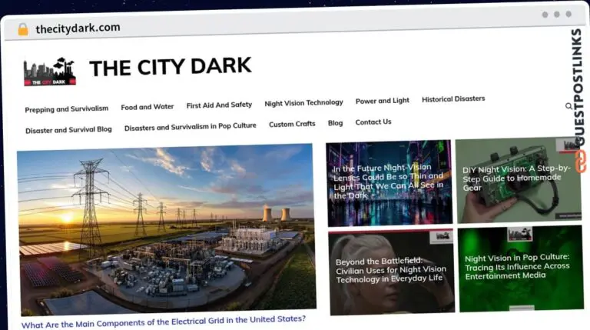Open Custom Crafts page
Screen dimensions: 590x330
292,124
